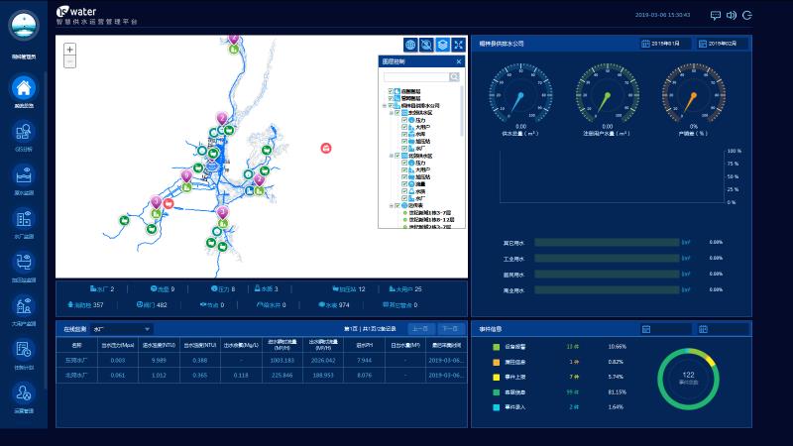Collapse the water company root tree node

385,106
